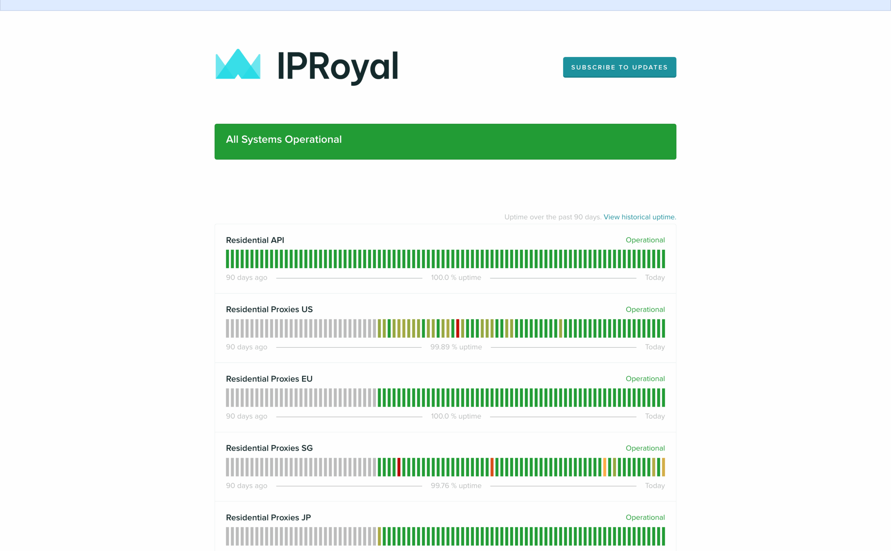Click Operational status for Residential Proxies US
Image resolution: width=891 pixels, height=551 pixels.
(x=645, y=309)
